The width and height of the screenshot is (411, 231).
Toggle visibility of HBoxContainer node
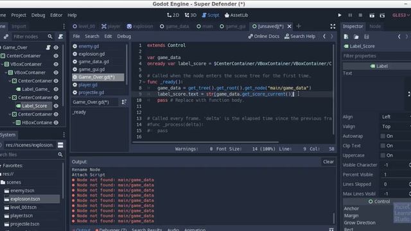[x=56, y=123]
